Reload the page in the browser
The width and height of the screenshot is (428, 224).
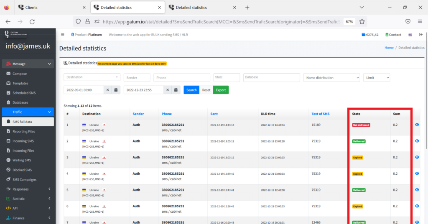click(x=32, y=22)
